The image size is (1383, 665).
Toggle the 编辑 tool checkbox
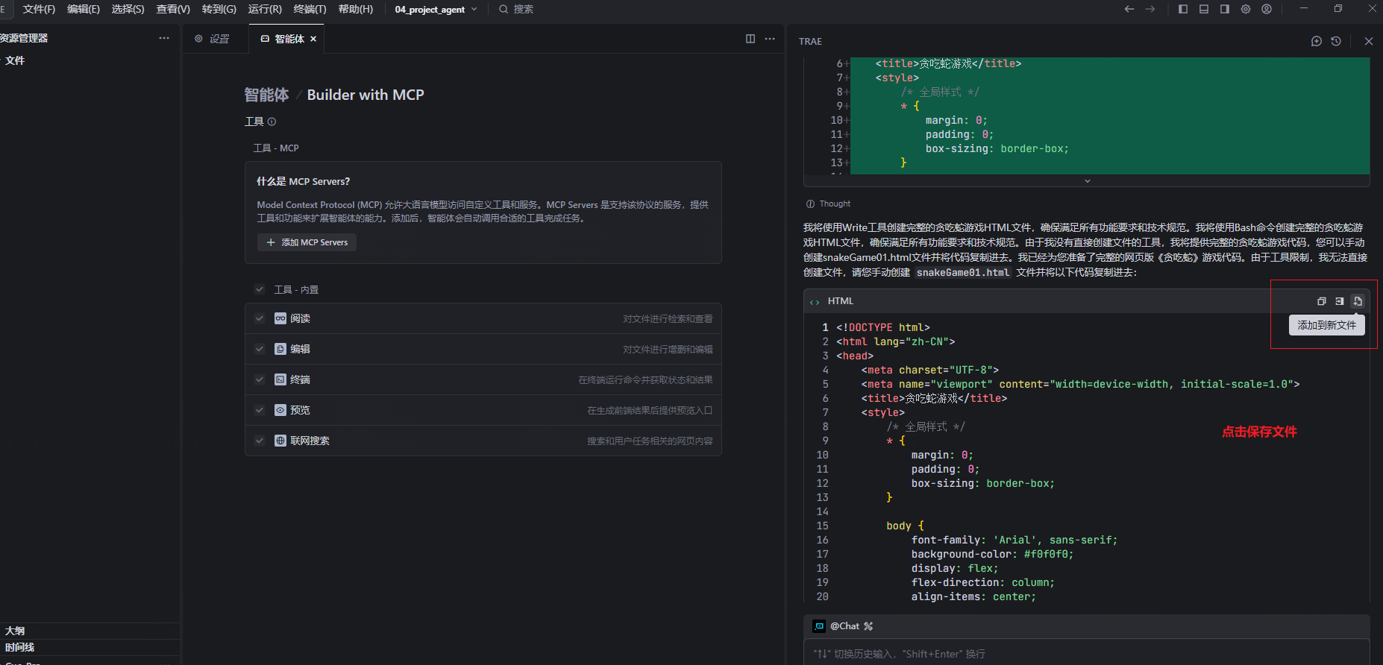[x=260, y=349]
